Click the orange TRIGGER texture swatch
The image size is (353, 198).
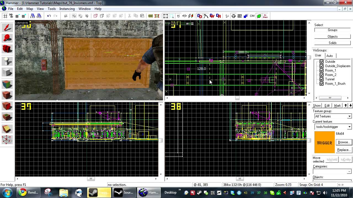pos(325,142)
